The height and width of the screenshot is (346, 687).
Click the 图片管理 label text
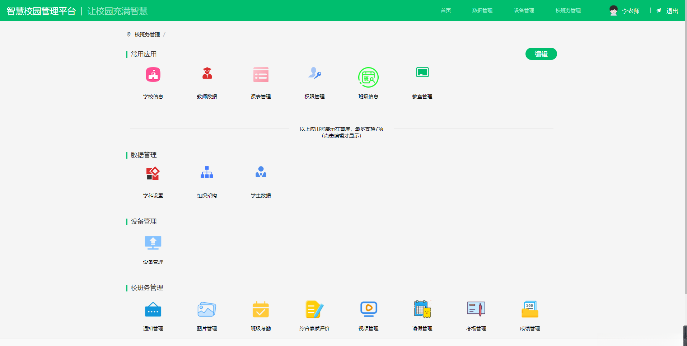207,328
